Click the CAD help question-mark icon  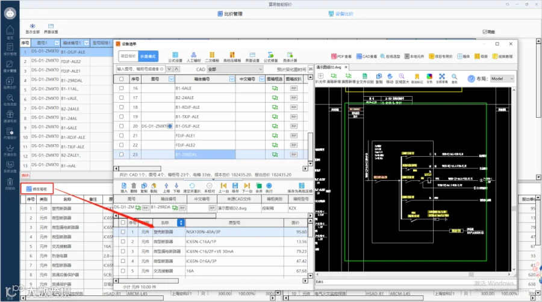click(471, 79)
